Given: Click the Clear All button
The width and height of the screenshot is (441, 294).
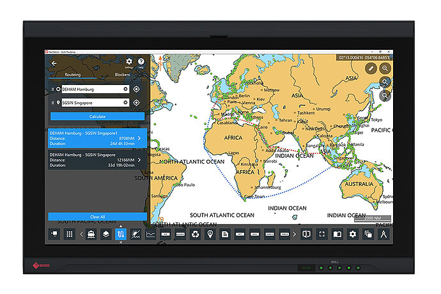Looking at the screenshot, I should pos(97,217).
